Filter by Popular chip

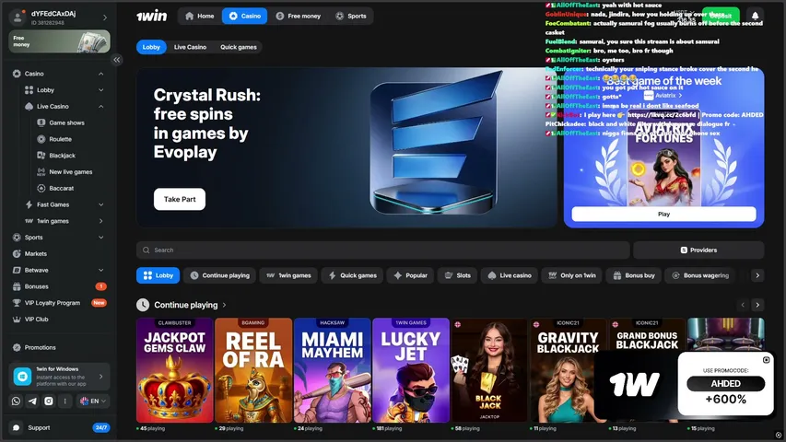[x=411, y=275]
